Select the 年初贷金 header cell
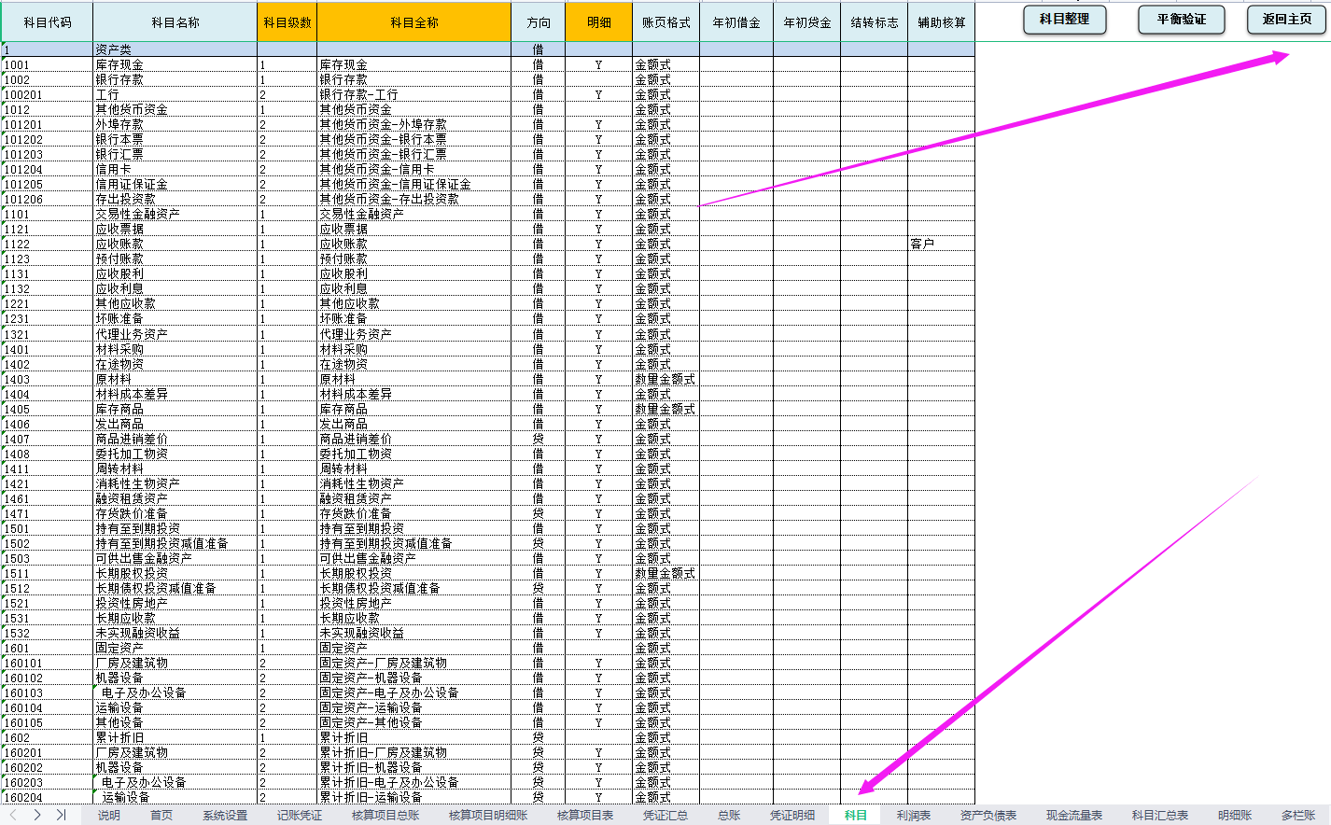 tap(807, 22)
